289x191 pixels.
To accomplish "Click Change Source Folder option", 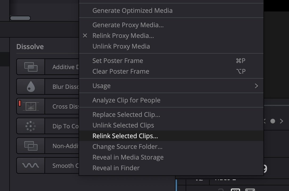I will (127, 147).
